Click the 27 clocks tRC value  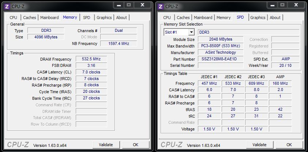[x=91, y=98]
